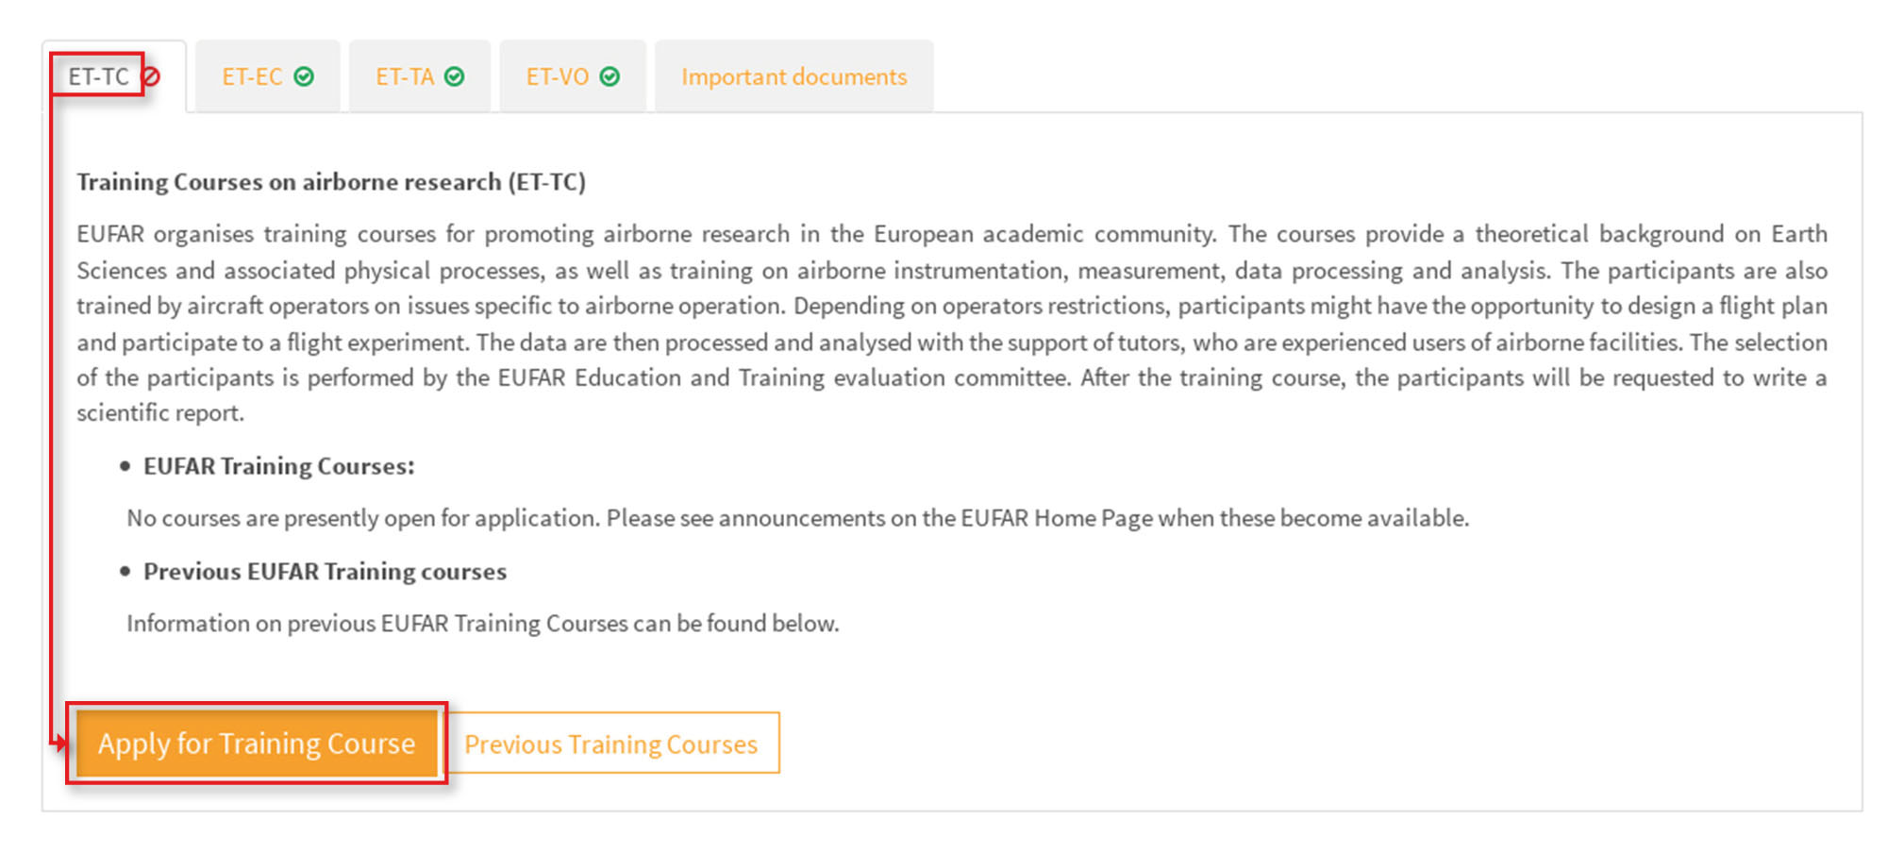Select the ET-TC tab label

tap(98, 76)
